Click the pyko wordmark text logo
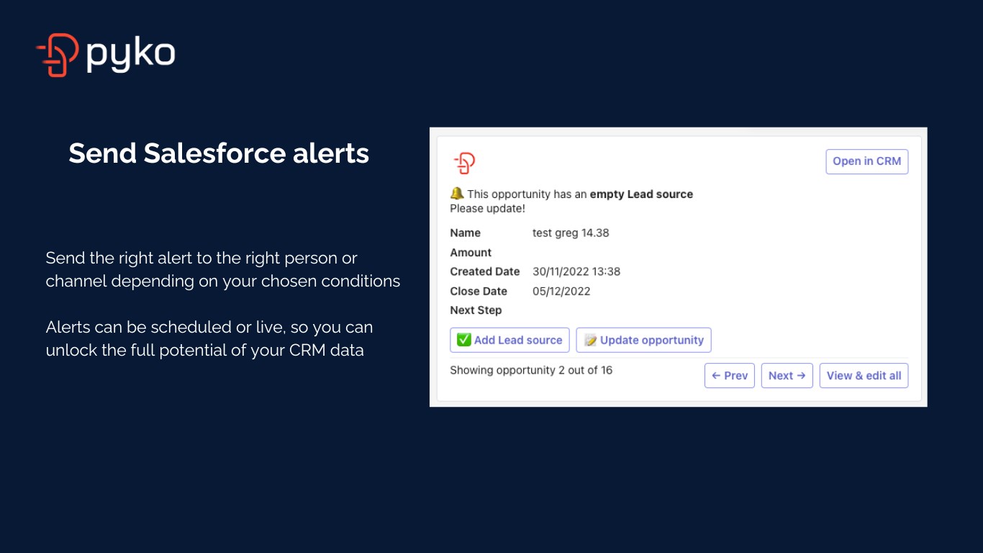Image resolution: width=983 pixels, height=553 pixels. click(130, 55)
